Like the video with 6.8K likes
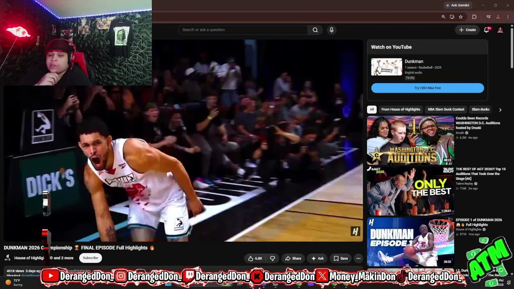 pos(255,258)
